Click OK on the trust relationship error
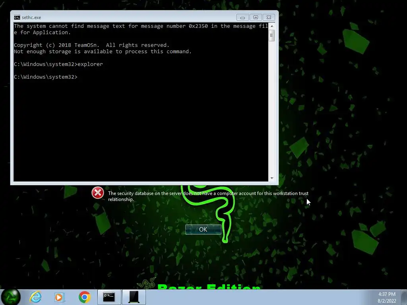 (203, 229)
